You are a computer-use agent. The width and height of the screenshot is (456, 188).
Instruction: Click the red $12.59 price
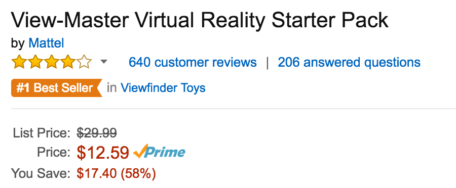pos(103,152)
